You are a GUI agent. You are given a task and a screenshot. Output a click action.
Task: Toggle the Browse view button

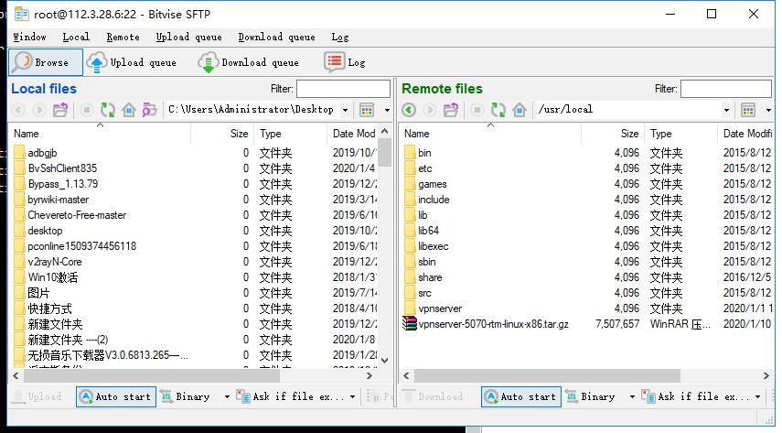[x=44, y=62]
